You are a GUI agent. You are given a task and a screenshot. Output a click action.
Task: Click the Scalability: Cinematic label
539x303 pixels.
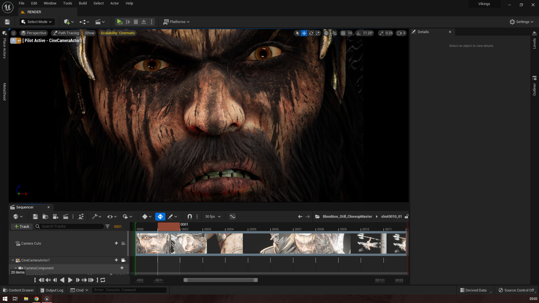[x=118, y=33]
